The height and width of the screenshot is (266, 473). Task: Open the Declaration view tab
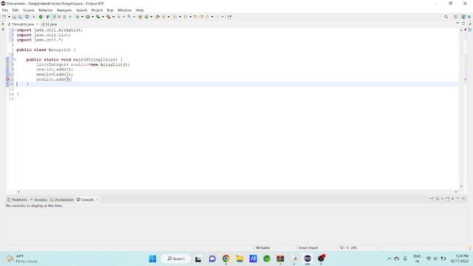point(62,199)
